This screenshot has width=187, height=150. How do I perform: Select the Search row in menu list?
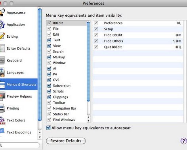pyautogui.click(x=67, y=51)
